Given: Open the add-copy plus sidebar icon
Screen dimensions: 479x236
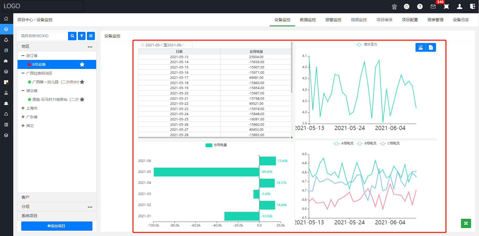Looking at the screenshot, I should click(x=6, y=50).
